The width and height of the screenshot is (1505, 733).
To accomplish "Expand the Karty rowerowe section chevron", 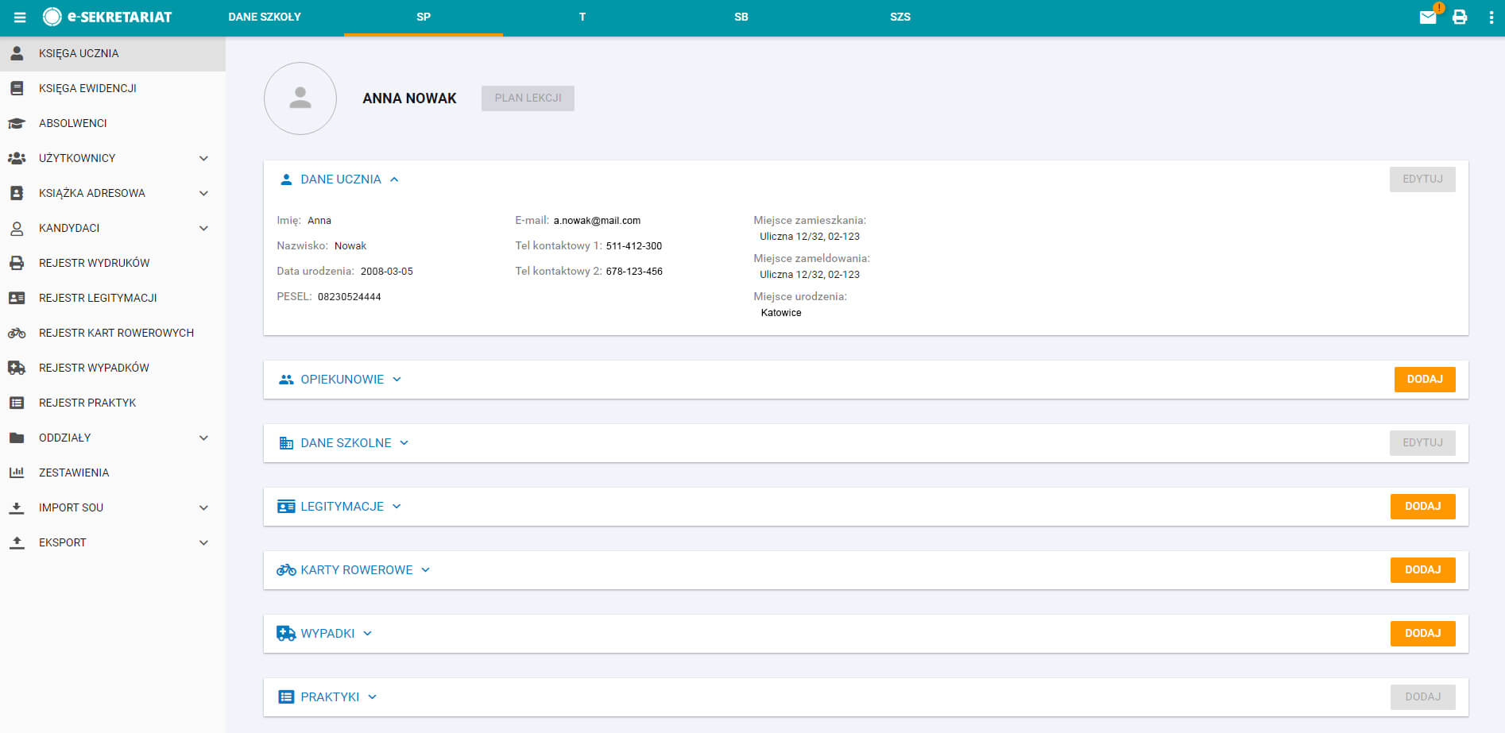I will tap(425, 570).
